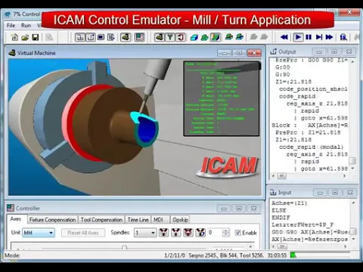This screenshot has width=363, height=272.
Task: Click the Output panel scroll-up arrow
Action: (352, 62)
